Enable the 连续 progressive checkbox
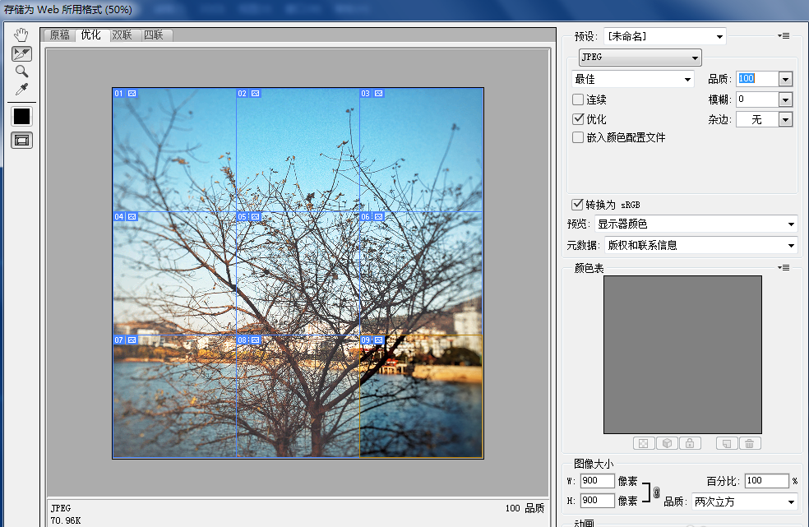This screenshot has width=809, height=527. [x=578, y=99]
